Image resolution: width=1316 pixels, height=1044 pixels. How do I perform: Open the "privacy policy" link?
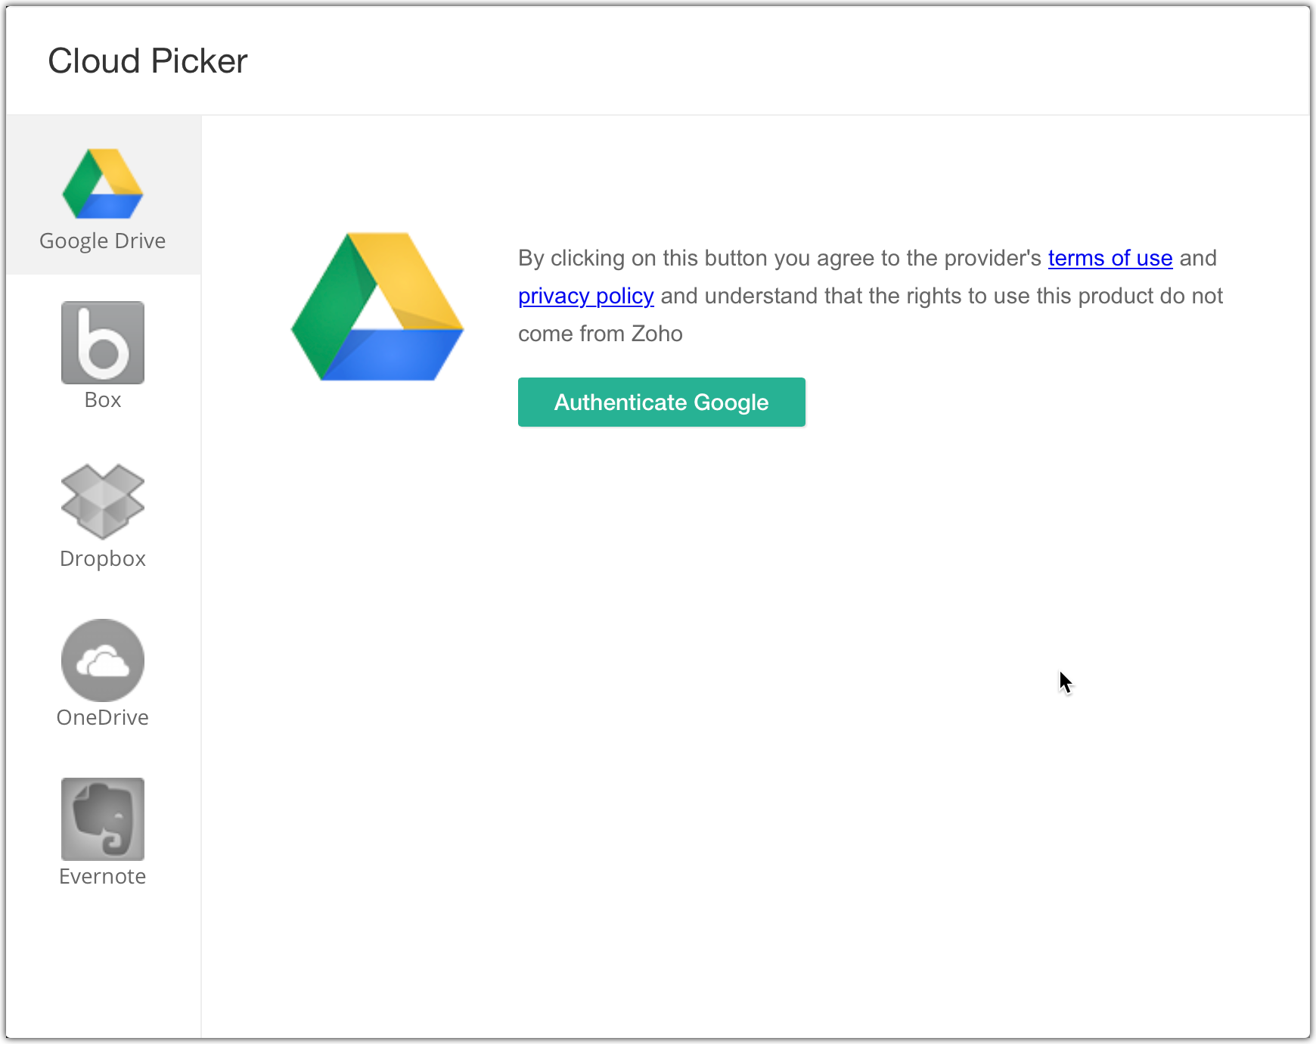point(585,296)
